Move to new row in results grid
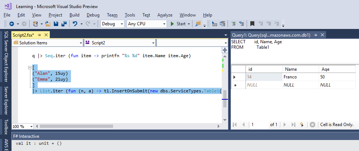Image resolution: width=359 pixels, height=151 pixels. point(302,125)
